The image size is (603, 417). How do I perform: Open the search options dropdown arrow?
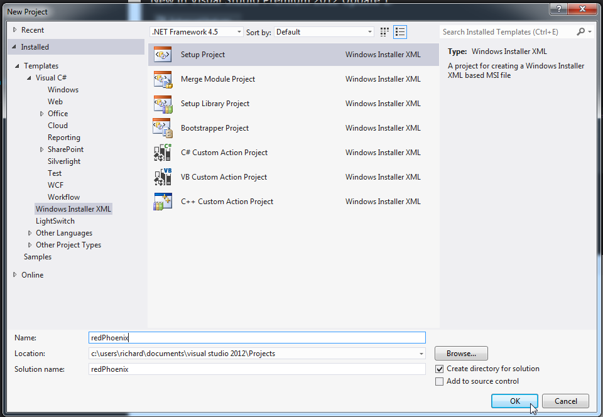pyautogui.click(x=590, y=32)
